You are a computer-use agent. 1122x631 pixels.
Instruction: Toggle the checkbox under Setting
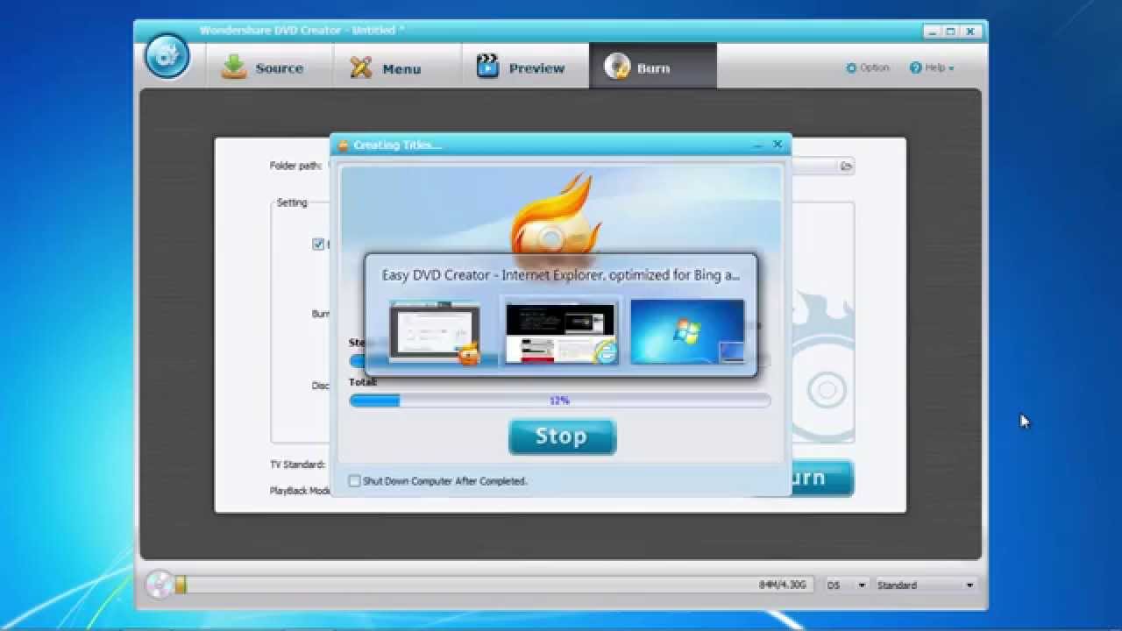pos(318,245)
